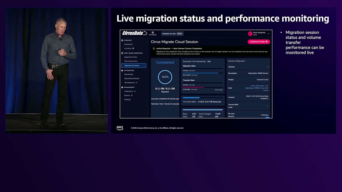Click the Action Required banner heading

(x=179, y=49)
